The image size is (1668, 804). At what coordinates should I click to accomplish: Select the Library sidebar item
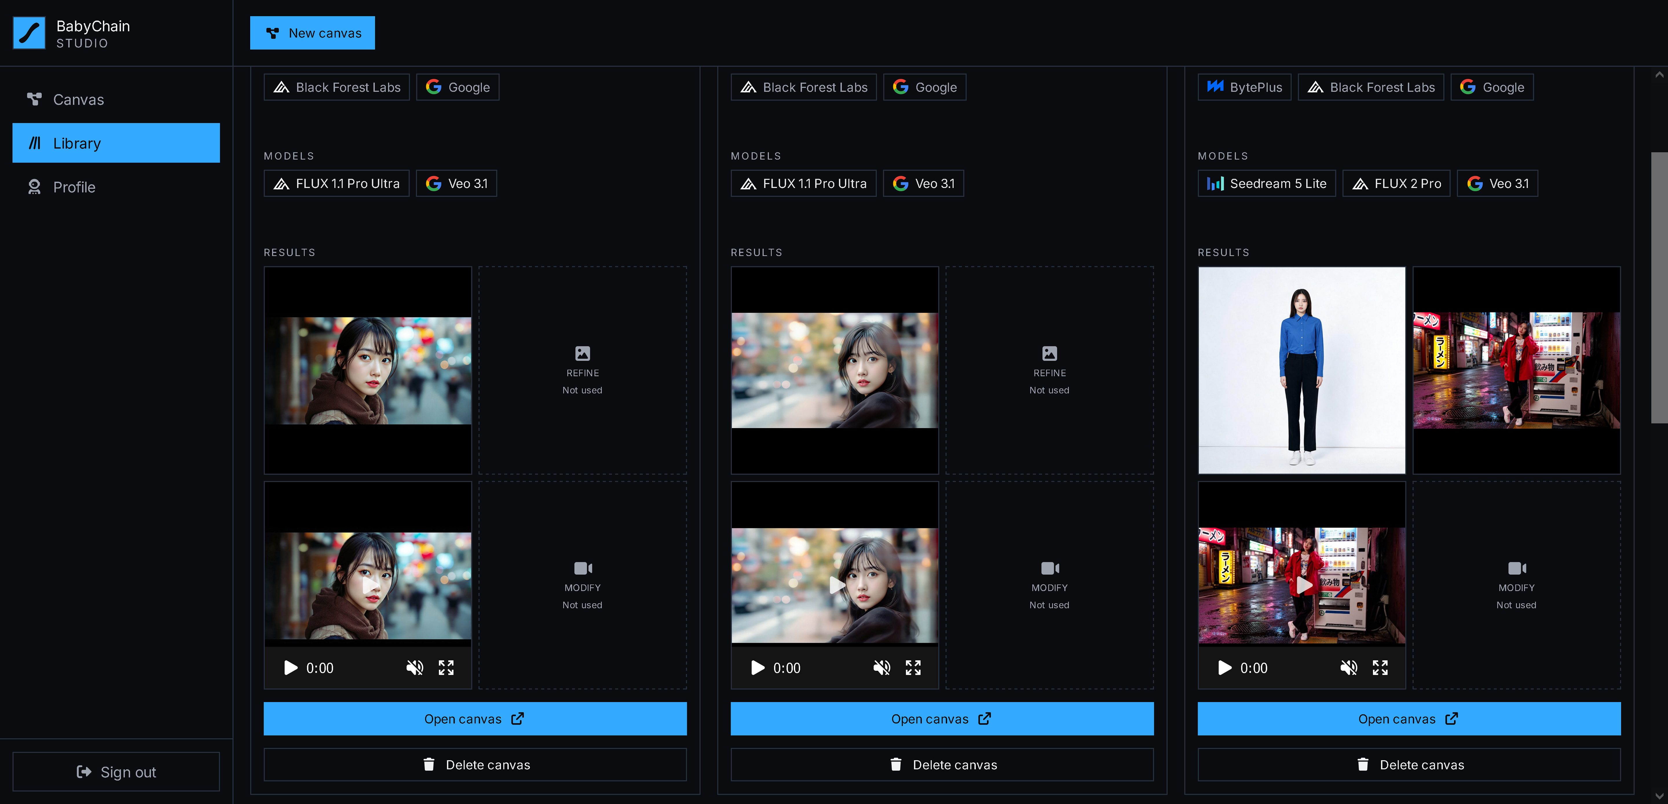coord(116,143)
